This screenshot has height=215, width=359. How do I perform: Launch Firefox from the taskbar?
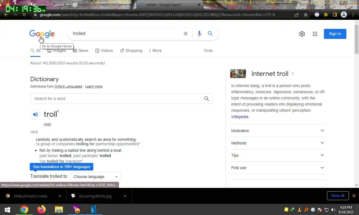point(42,209)
